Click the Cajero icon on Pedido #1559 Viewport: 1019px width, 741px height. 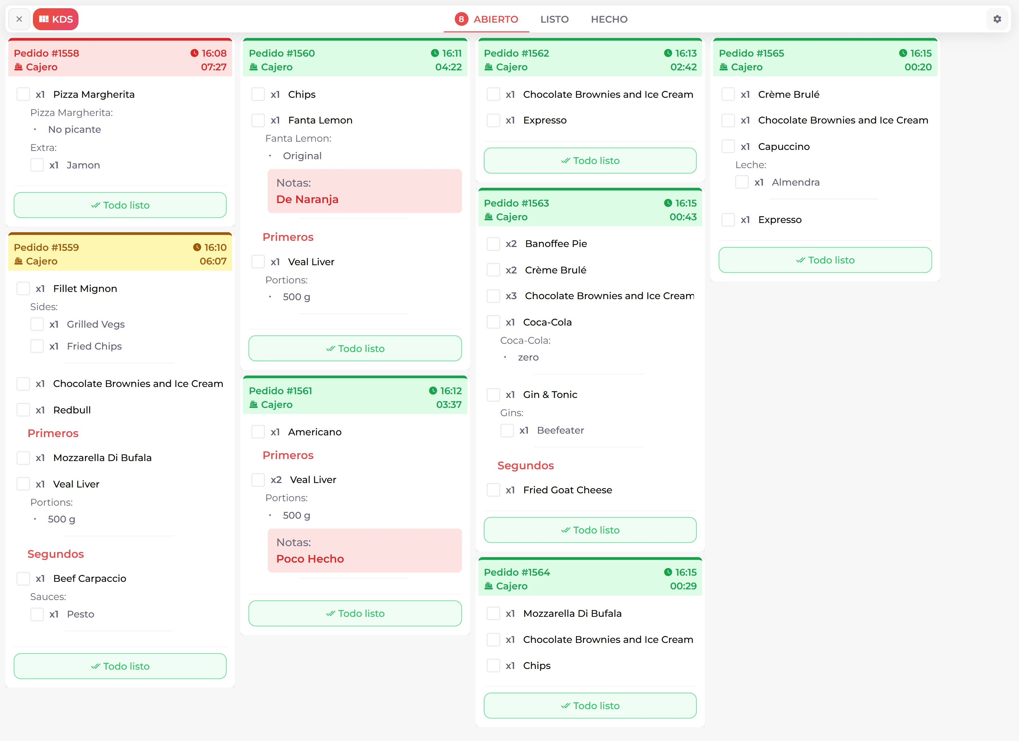click(19, 261)
